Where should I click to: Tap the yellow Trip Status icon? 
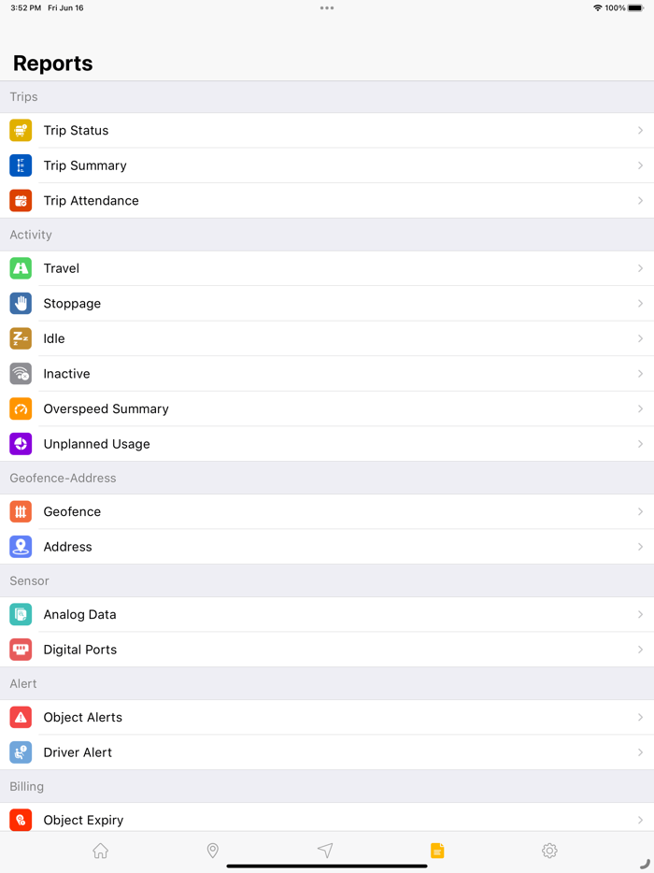point(21,130)
